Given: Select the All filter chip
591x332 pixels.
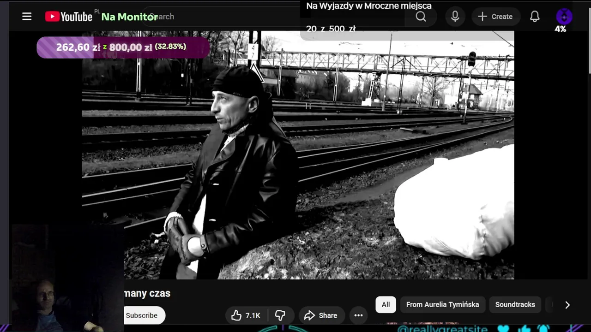Looking at the screenshot, I should [386, 304].
